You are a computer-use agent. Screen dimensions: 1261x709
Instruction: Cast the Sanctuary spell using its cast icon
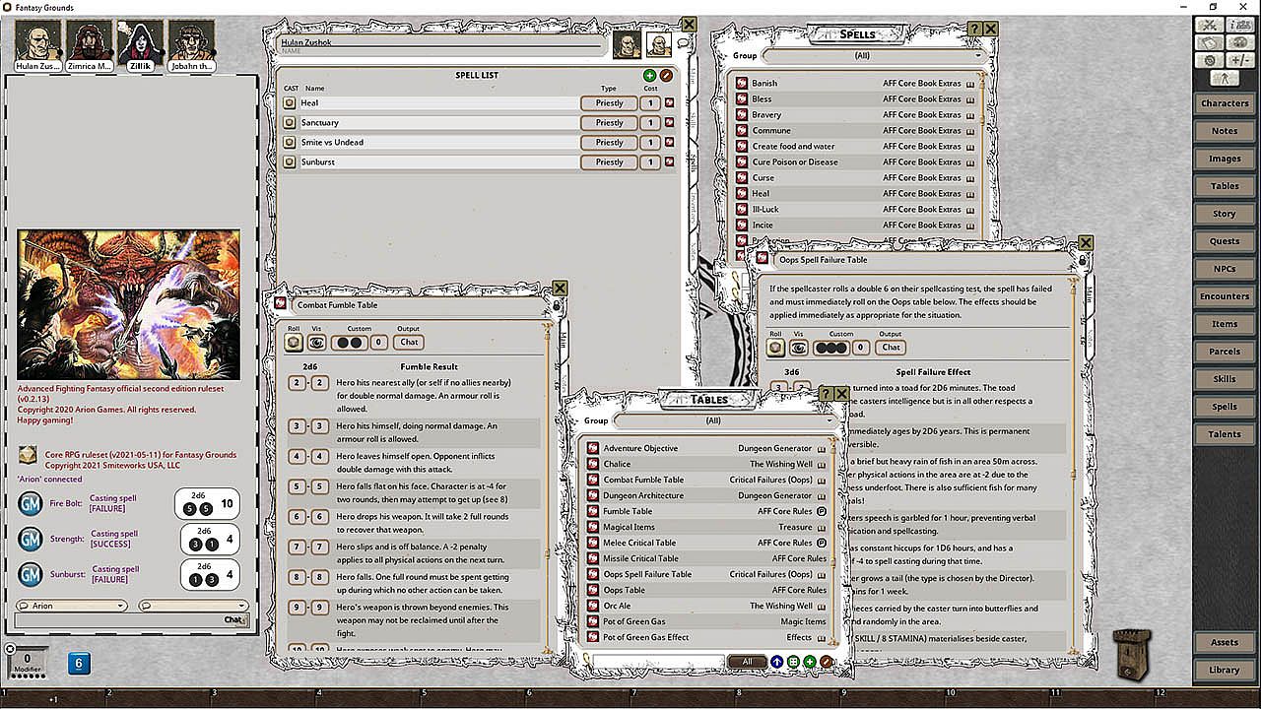tap(290, 123)
